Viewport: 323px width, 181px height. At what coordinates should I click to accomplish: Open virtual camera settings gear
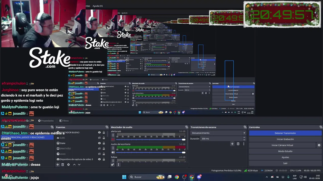(319, 145)
